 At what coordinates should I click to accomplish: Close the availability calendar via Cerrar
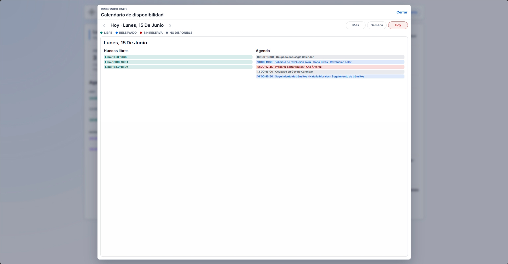[402, 12]
